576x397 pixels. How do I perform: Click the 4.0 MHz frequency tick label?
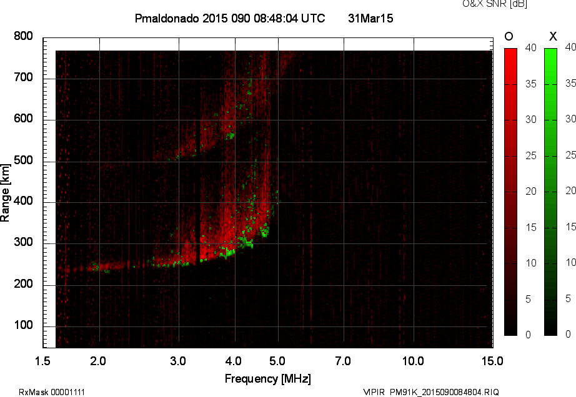point(233,361)
